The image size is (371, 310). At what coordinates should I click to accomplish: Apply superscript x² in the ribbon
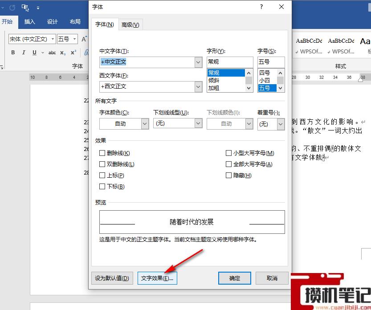click(x=73, y=53)
